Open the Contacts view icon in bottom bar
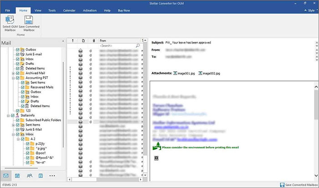The width and height of the screenshot is (319, 188). pos(30,176)
